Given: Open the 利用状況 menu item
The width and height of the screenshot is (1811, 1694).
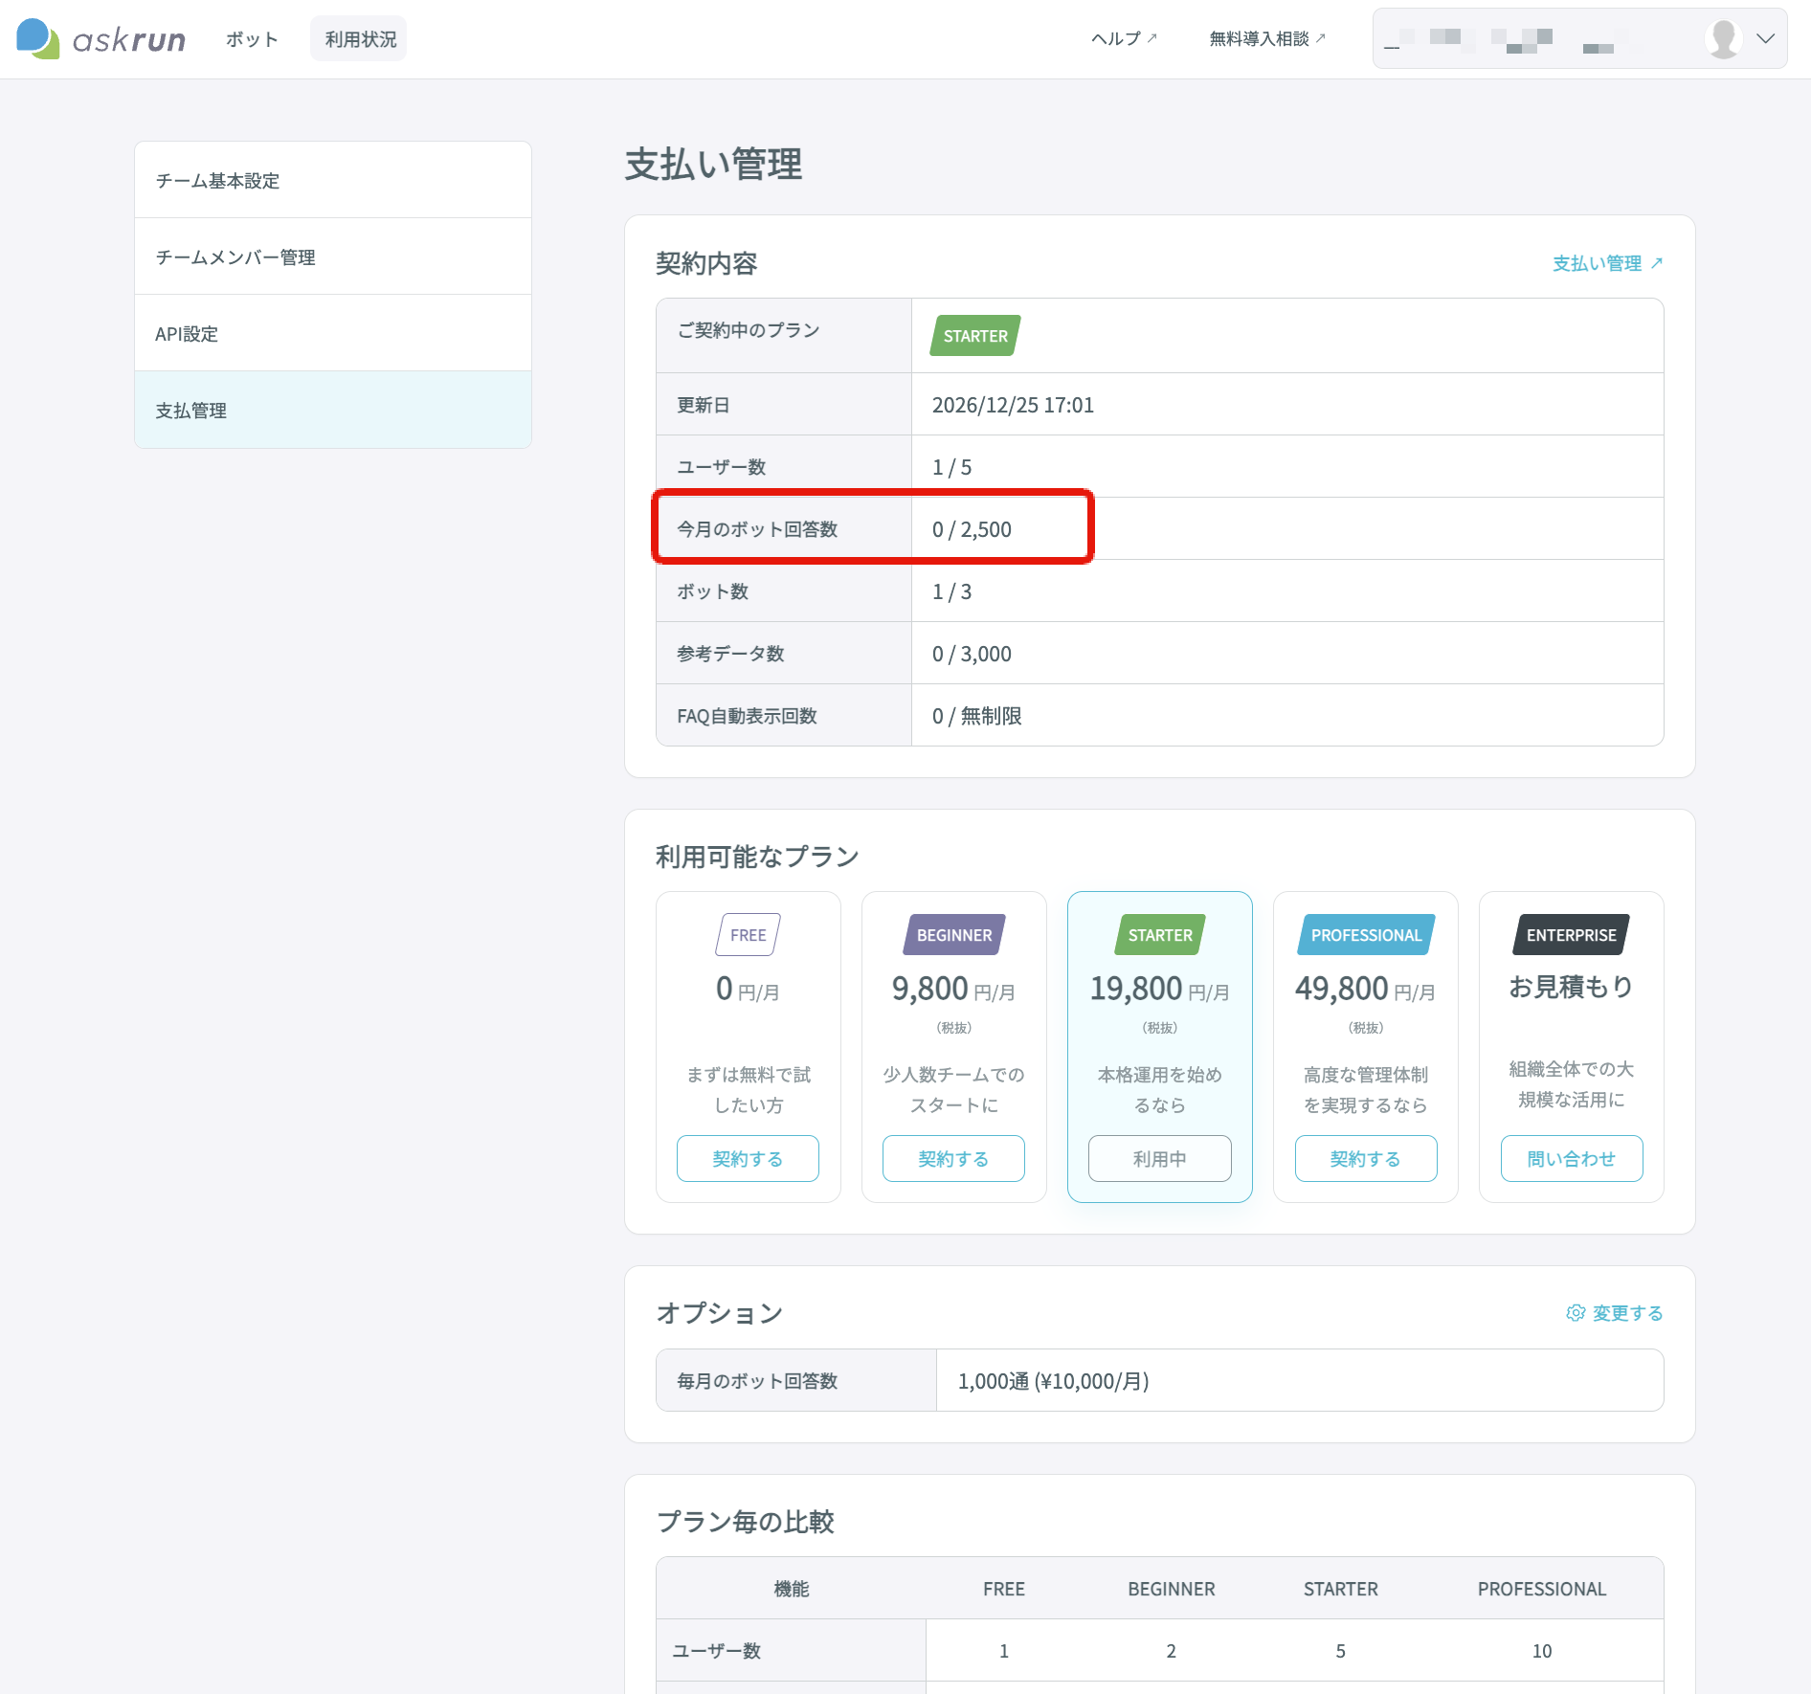Looking at the screenshot, I should point(360,39).
